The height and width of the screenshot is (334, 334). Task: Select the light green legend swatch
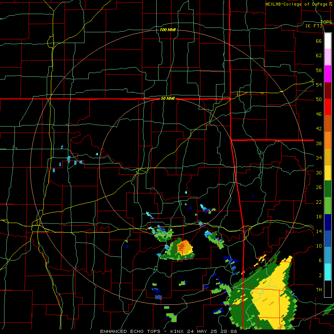tap(328, 206)
